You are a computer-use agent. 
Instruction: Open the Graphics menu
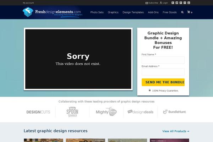113,12
